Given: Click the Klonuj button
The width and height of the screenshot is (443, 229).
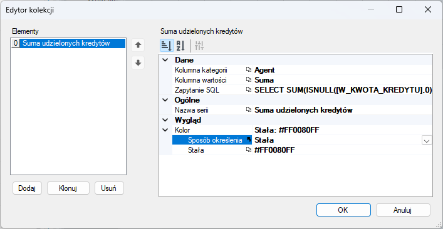Looking at the screenshot, I should click(x=68, y=188).
